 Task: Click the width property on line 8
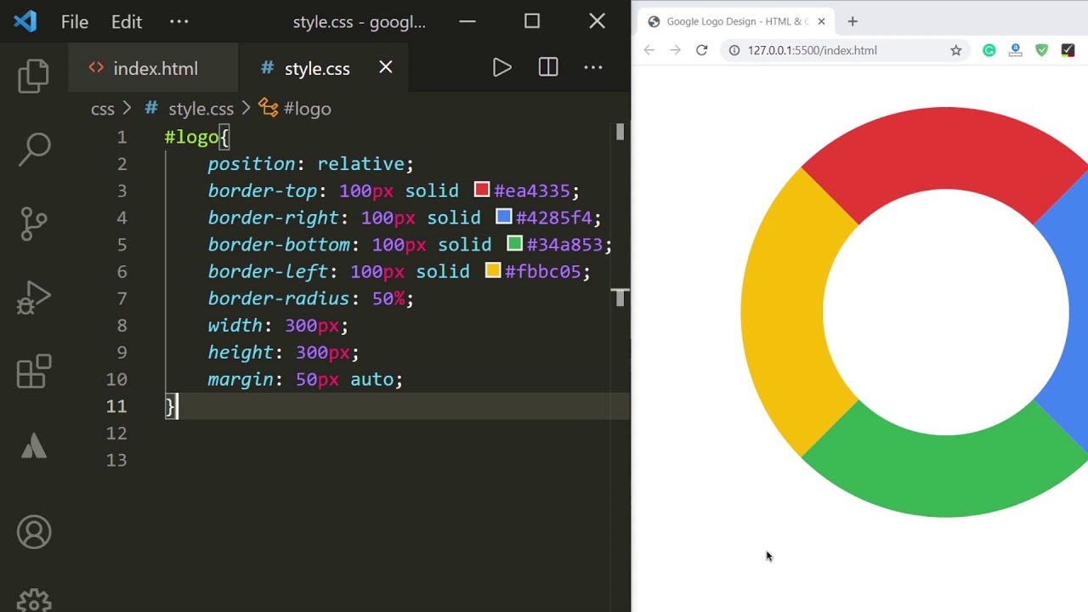pos(235,326)
